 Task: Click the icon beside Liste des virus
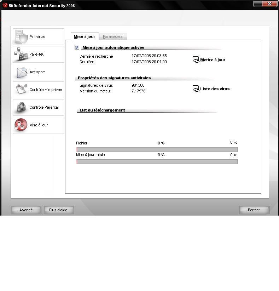click(196, 89)
